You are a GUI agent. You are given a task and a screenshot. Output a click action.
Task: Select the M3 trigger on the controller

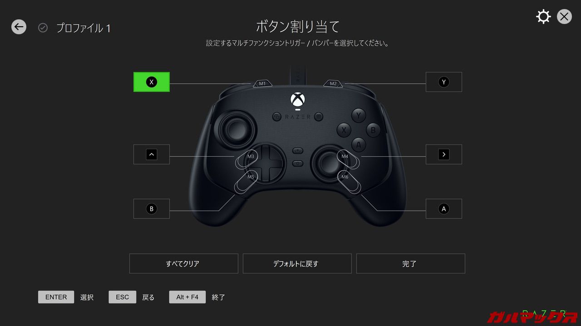[247, 160]
